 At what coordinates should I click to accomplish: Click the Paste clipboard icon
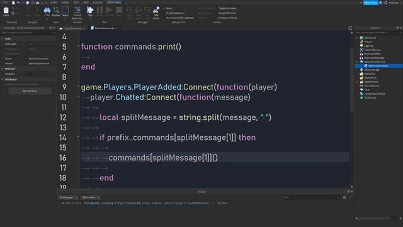tap(6, 11)
